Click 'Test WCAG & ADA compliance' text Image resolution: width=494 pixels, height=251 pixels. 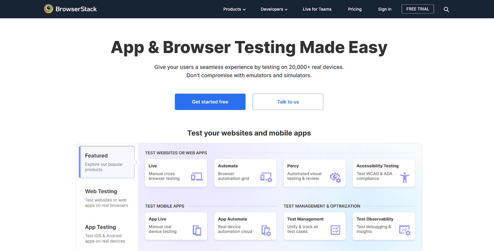[375, 176]
